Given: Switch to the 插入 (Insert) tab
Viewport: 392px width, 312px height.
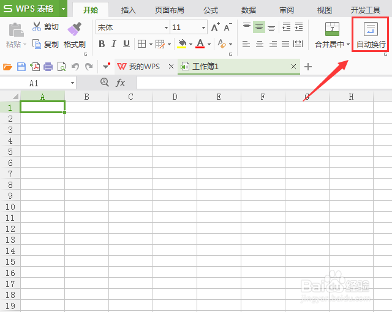Looking at the screenshot, I should pos(128,10).
